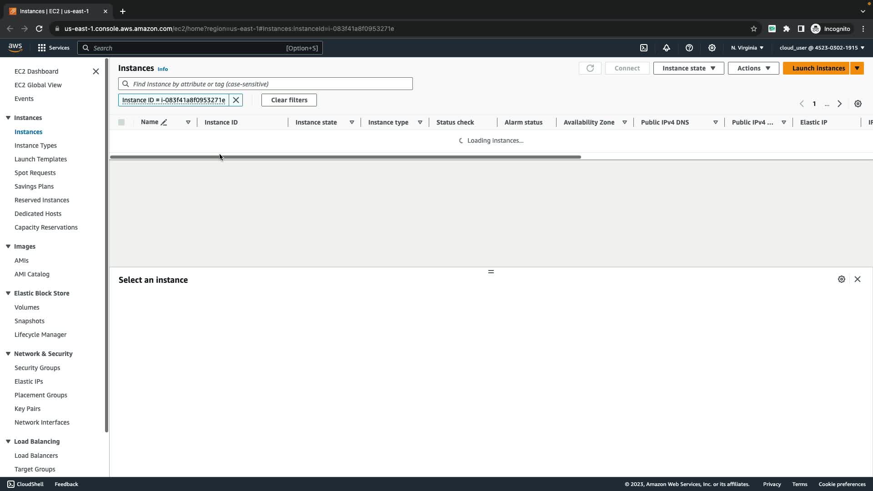Click the Launch instances button

[x=818, y=68]
